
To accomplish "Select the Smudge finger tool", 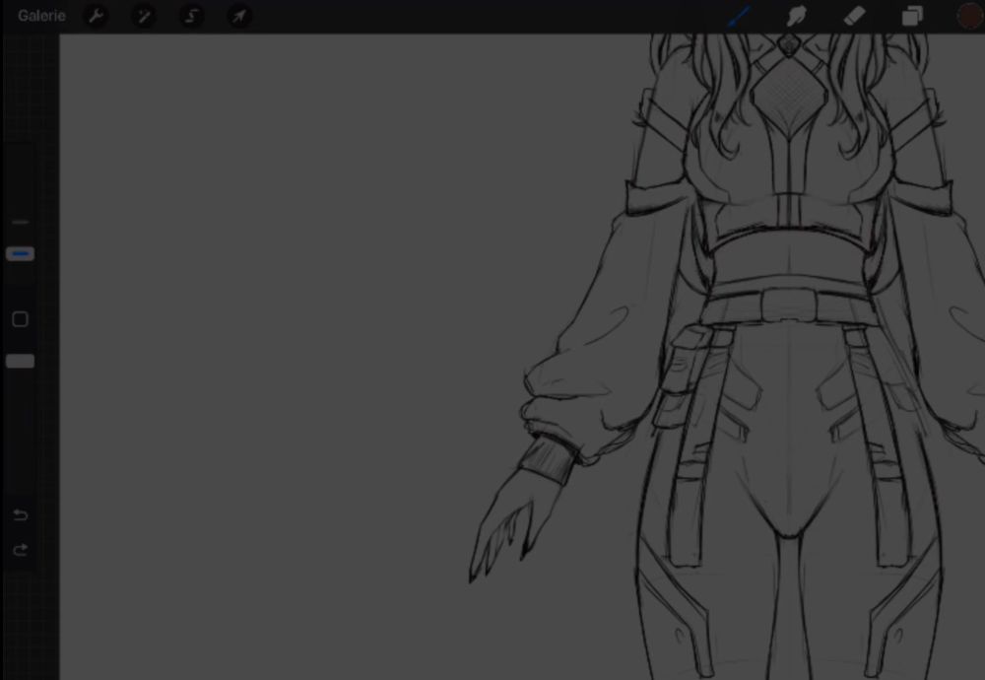I will coord(796,16).
